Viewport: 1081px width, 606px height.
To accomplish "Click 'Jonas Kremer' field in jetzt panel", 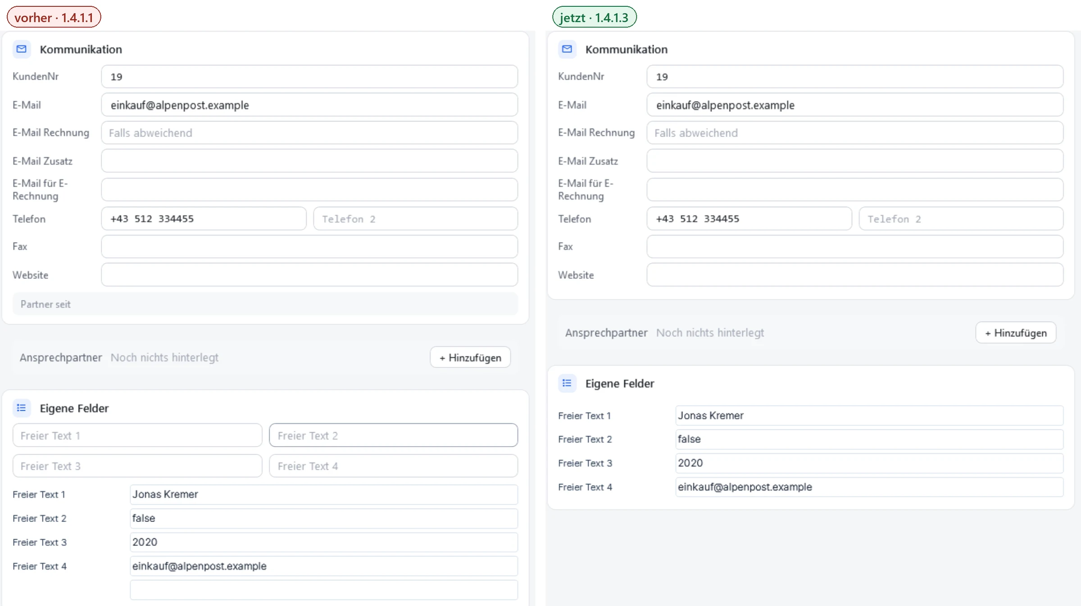I will coord(869,416).
